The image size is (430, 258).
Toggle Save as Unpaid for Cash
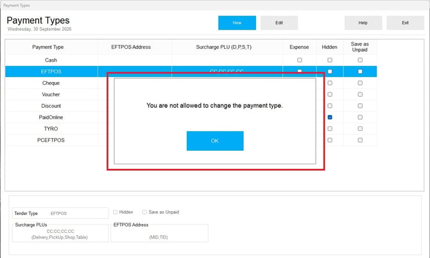pos(360,60)
